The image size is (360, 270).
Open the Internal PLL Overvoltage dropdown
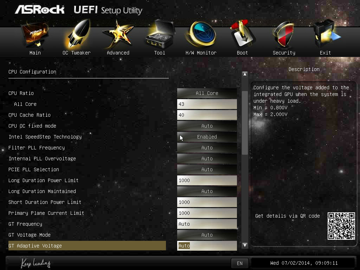coord(207,159)
